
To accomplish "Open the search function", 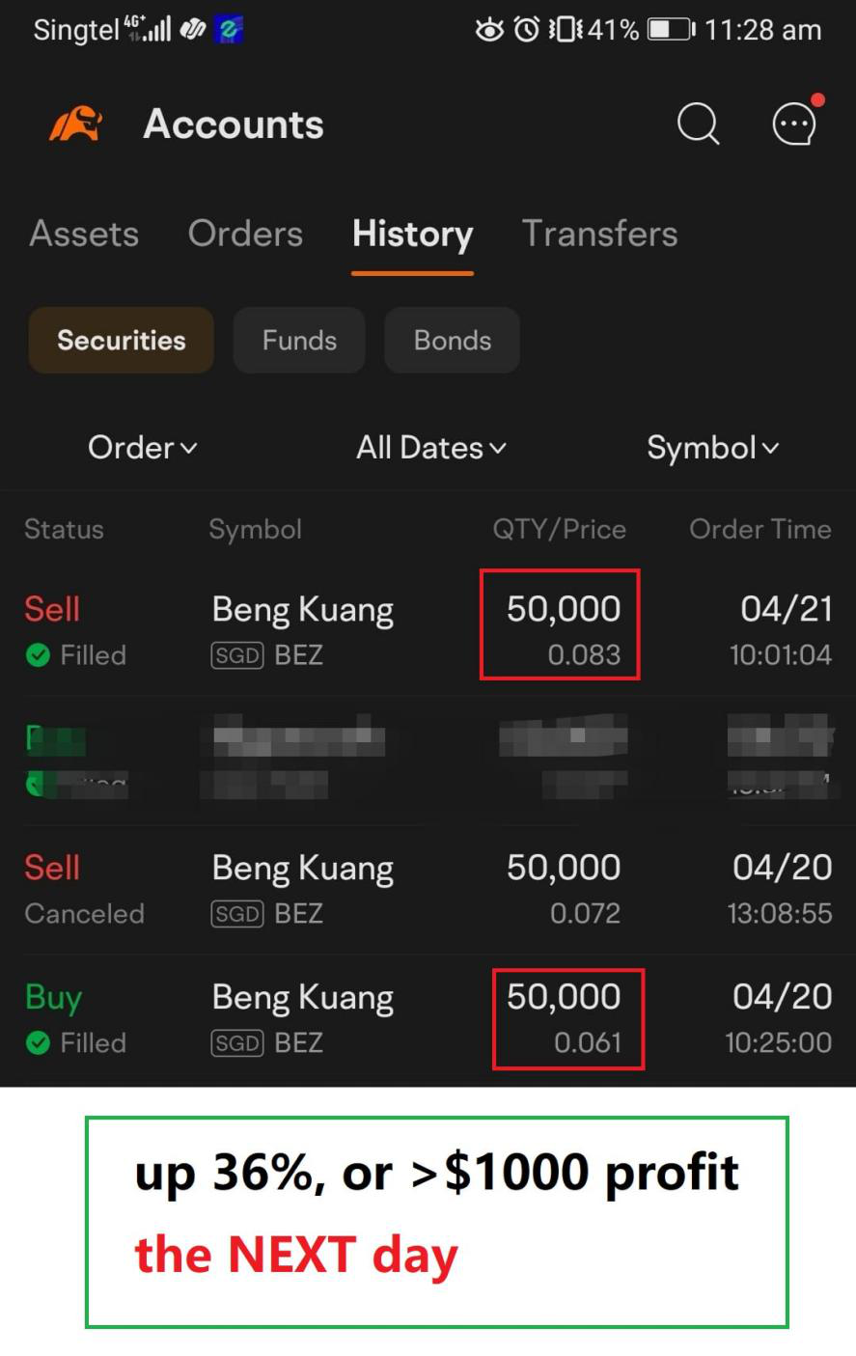I will [697, 124].
